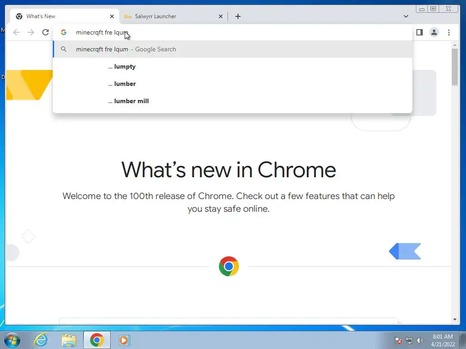Choose the 'lumber' suggestion
This screenshot has width=466, height=349.
pos(233,84)
